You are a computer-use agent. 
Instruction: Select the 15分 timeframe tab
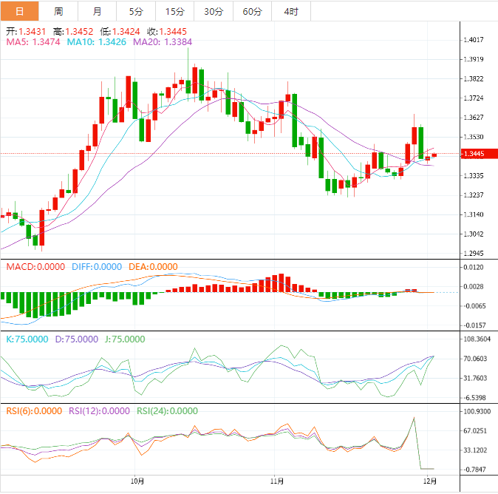[x=175, y=11]
